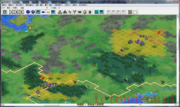Click the vertical scrollbar up arrow

(x=177, y=17)
